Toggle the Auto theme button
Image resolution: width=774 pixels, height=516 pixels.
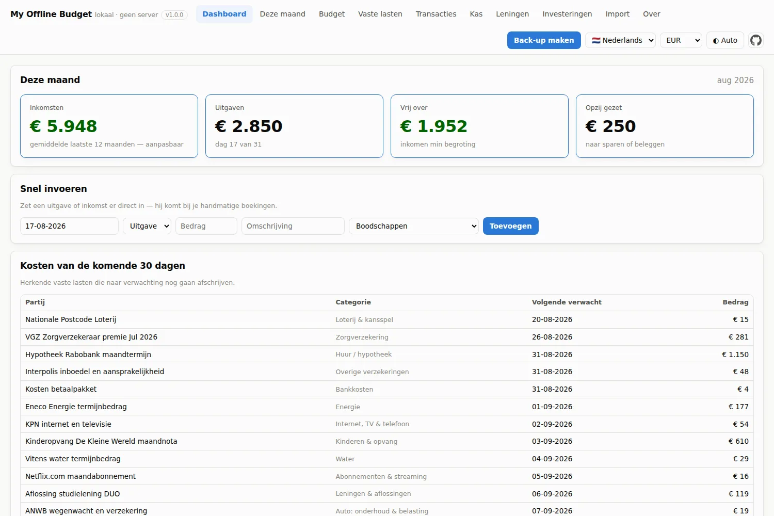[725, 40]
